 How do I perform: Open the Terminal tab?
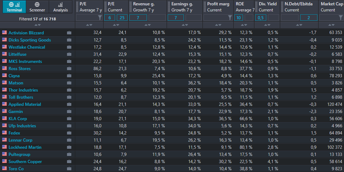coord(14,7)
